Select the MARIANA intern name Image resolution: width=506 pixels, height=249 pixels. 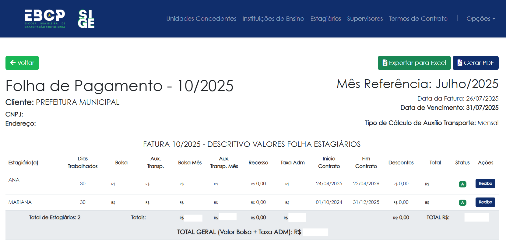click(20, 202)
